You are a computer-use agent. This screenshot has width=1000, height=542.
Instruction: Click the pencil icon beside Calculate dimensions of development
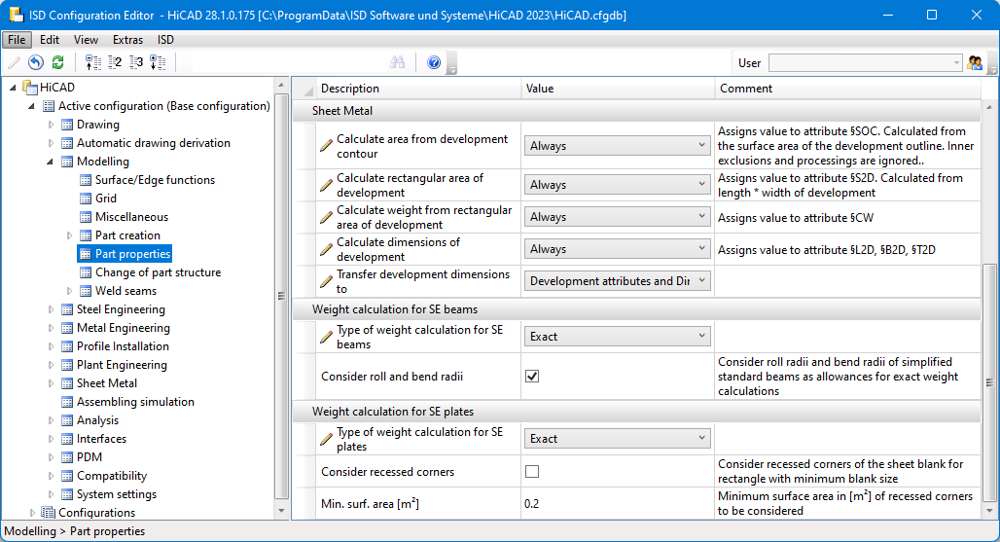(326, 249)
